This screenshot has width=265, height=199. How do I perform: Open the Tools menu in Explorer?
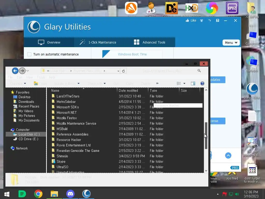click(41, 77)
